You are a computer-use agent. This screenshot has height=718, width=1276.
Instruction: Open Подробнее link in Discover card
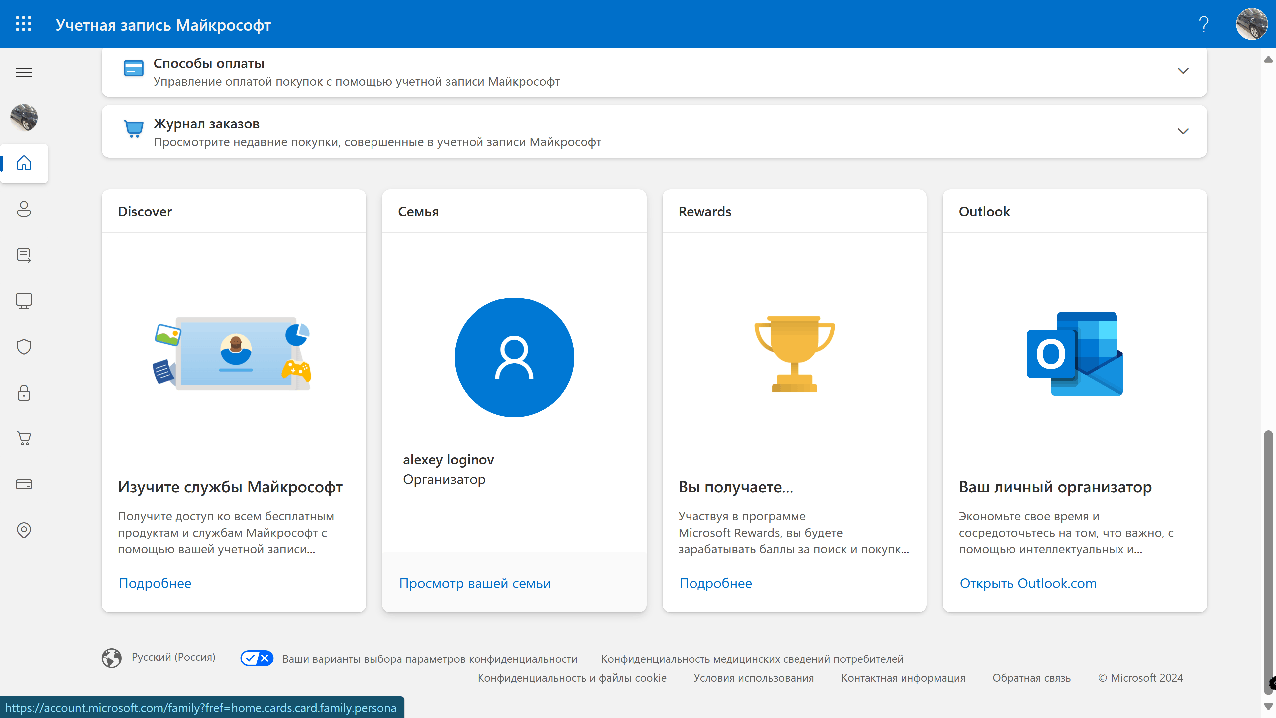(155, 583)
